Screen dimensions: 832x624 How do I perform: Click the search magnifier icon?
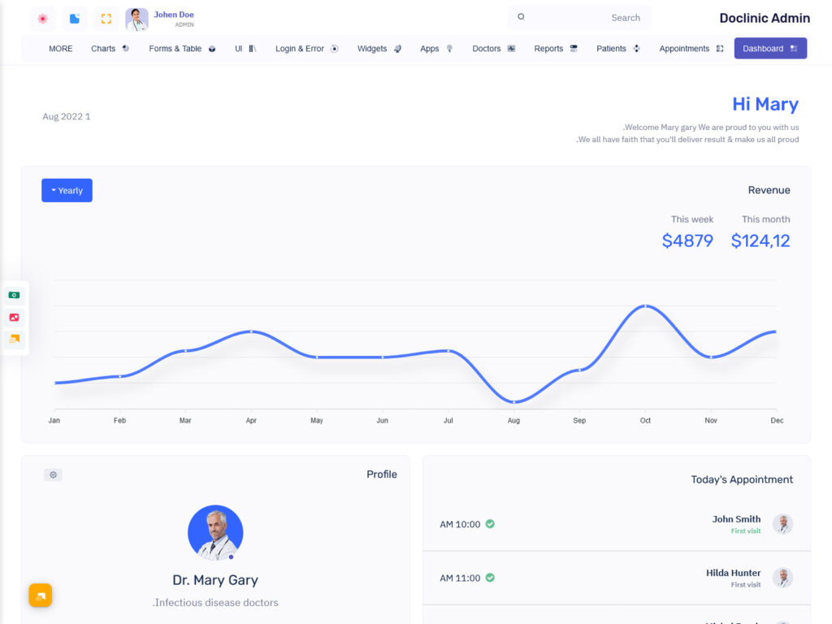point(520,17)
